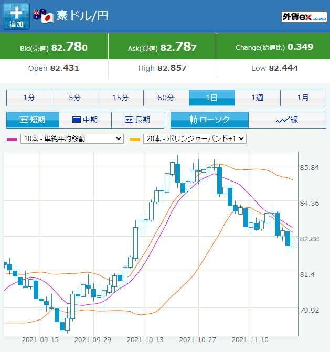Click the 81.4 price axis label
The width and height of the screenshot is (330, 352).
click(x=307, y=275)
